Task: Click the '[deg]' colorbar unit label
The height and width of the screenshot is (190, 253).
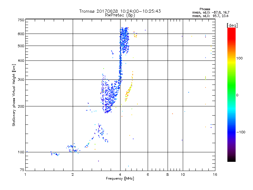Action: tap(232, 25)
